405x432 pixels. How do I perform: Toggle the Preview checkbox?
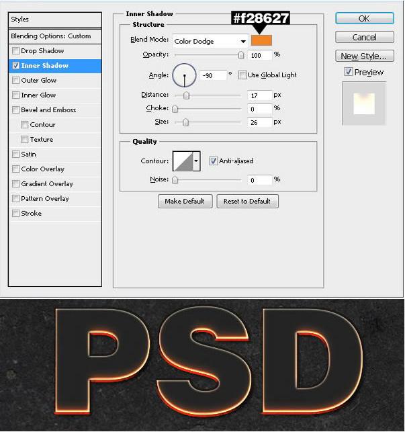point(348,72)
